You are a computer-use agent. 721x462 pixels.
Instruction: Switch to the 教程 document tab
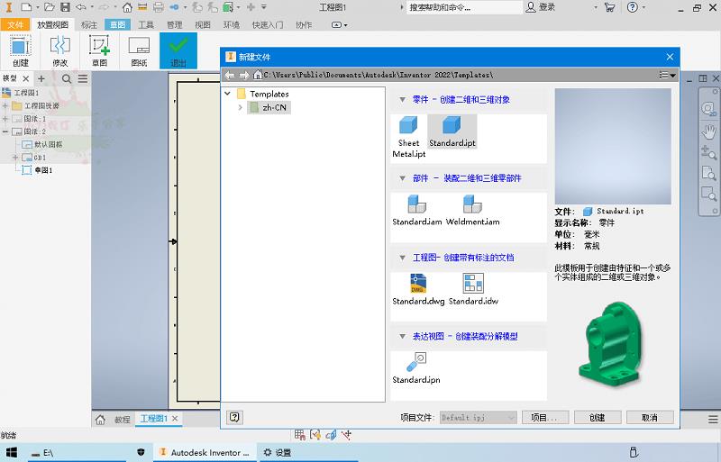(x=122, y=420)
